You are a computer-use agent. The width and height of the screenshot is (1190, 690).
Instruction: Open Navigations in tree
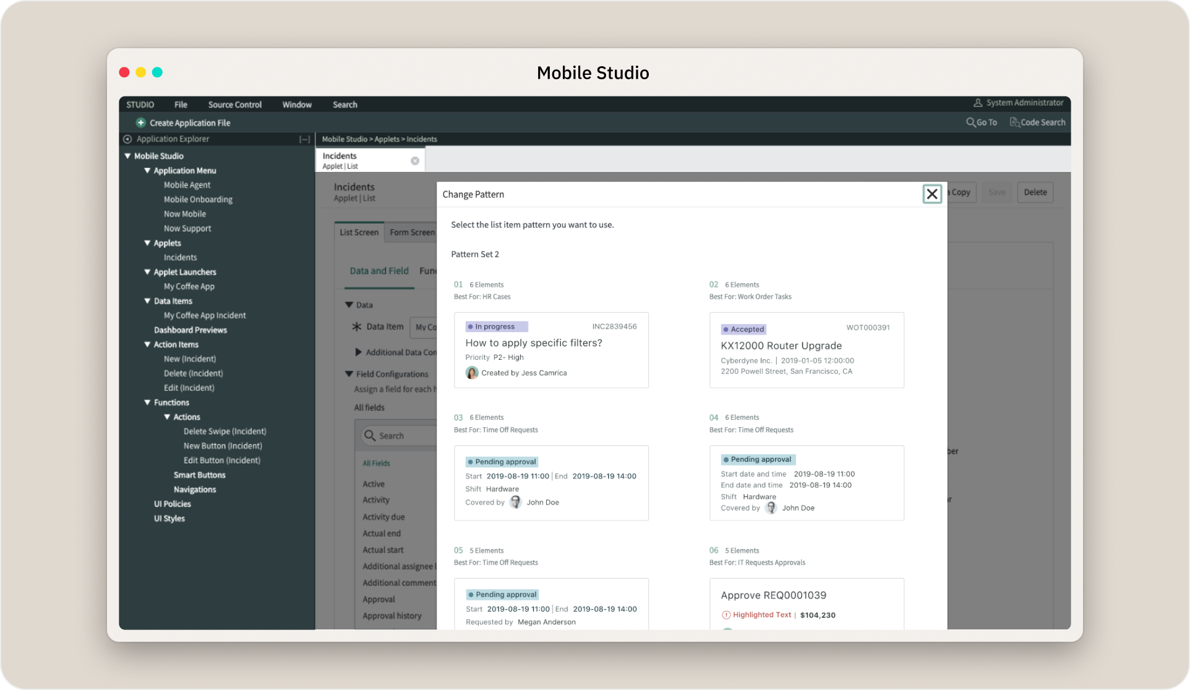coord(194,490)
